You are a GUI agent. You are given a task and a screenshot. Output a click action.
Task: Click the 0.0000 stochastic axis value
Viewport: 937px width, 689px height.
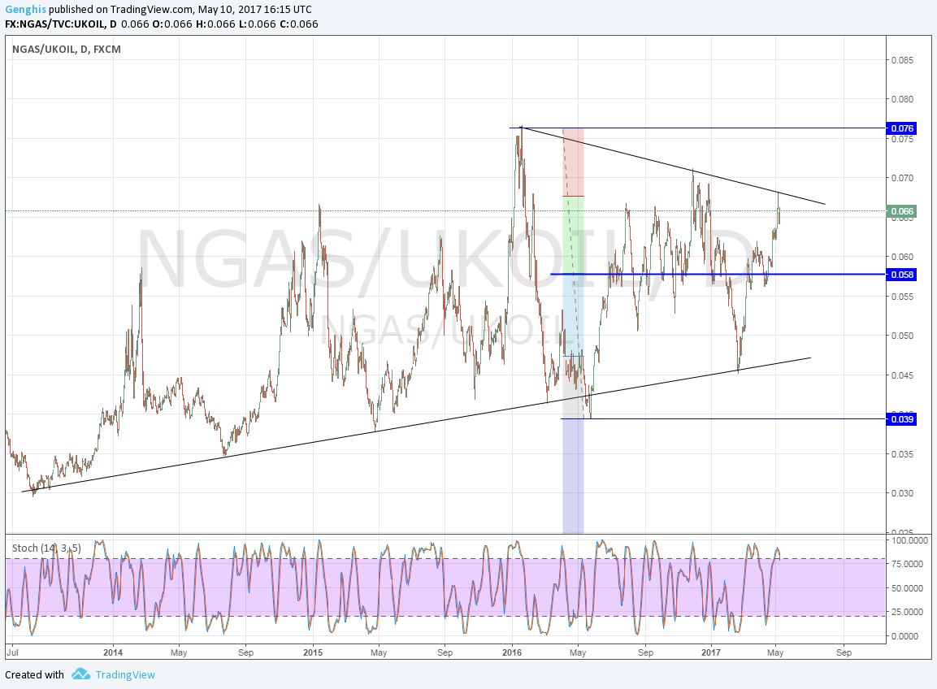904,636
